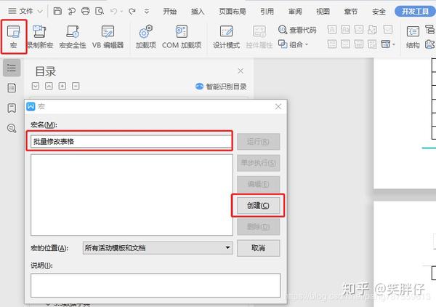Screen dimensions: 436x307
Task: Open COM 加载项 dialog
Action: [182, 36]
